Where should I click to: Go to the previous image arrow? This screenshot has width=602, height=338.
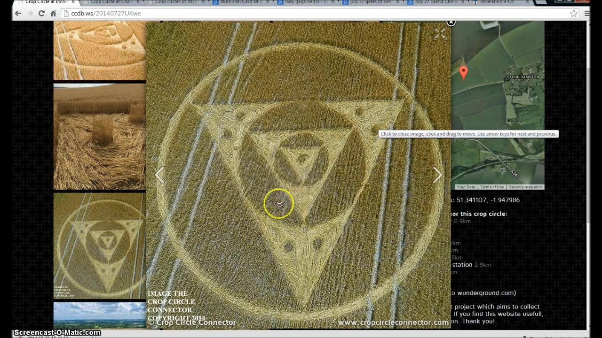click(x=160, y=175)
